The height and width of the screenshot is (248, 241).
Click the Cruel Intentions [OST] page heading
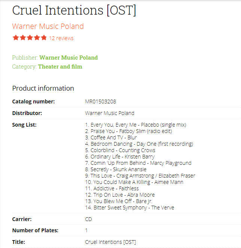pyautogui.click(x=74, y=10)
